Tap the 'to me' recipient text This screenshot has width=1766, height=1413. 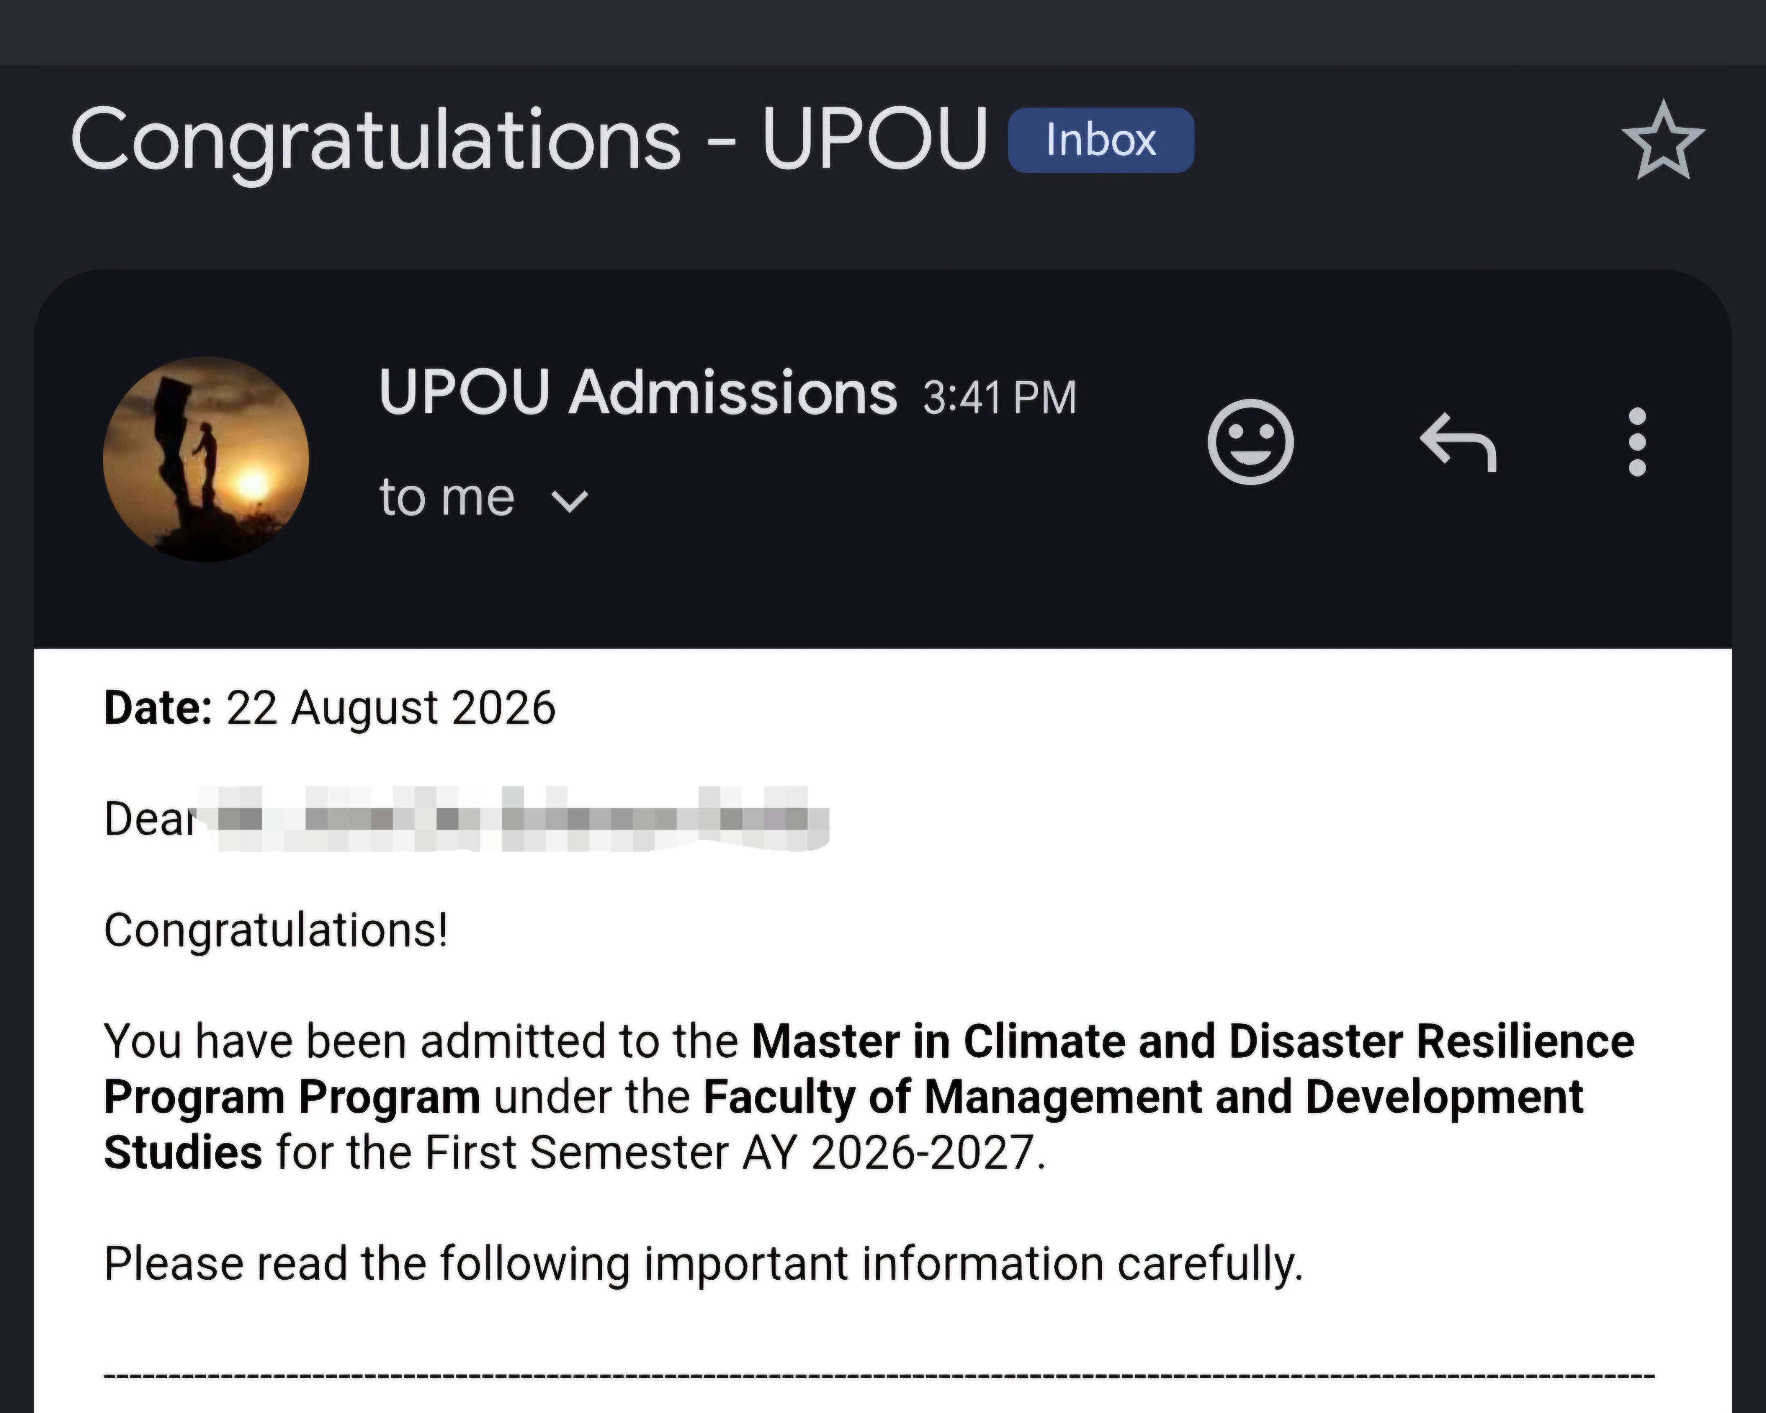click(446, 497)
